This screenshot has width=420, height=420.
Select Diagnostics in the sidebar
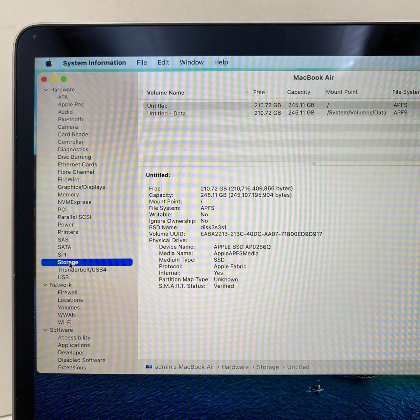tap(73, 149)
